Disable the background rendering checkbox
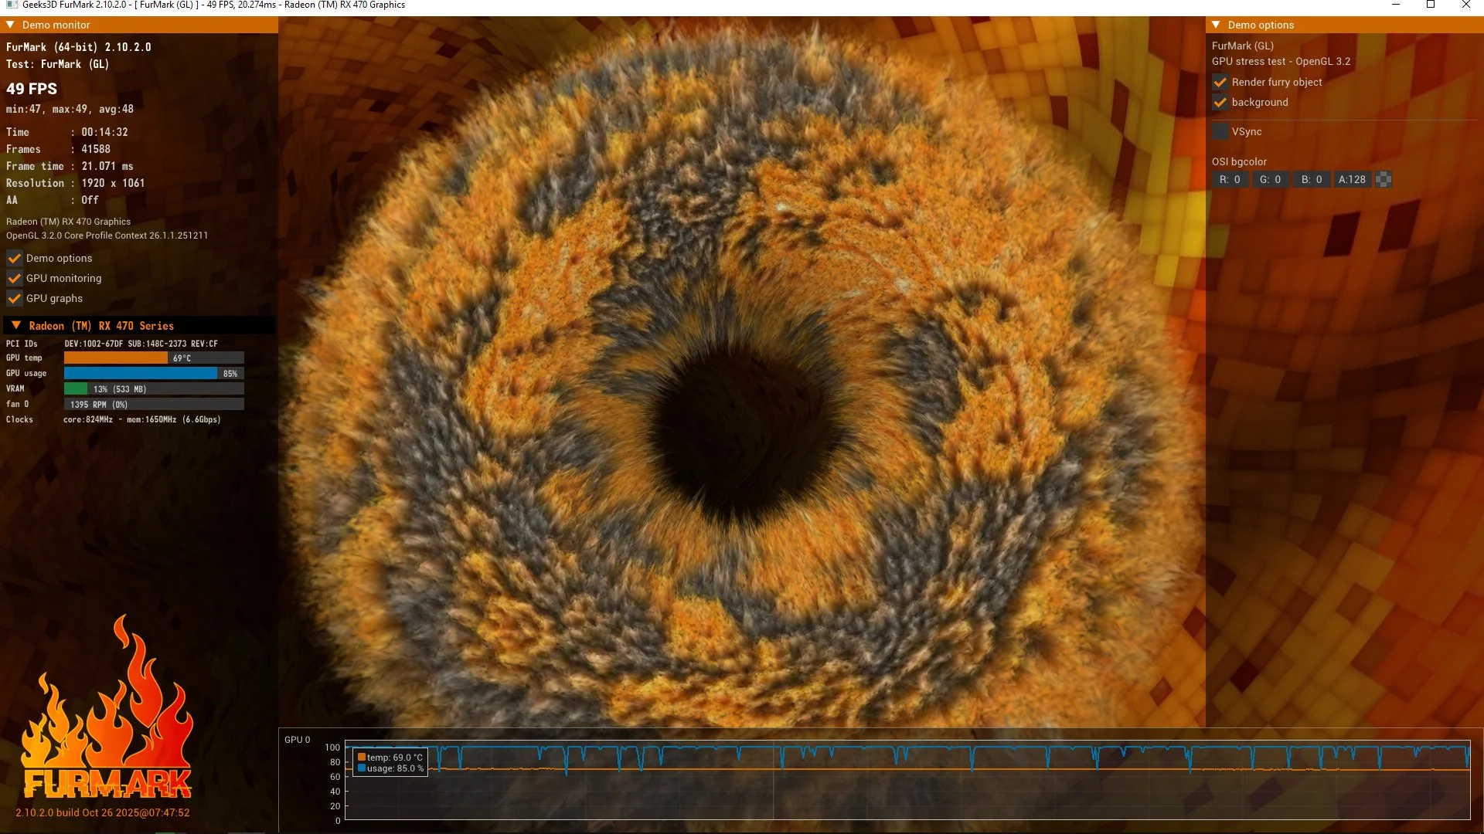 tap(1220, 102)
